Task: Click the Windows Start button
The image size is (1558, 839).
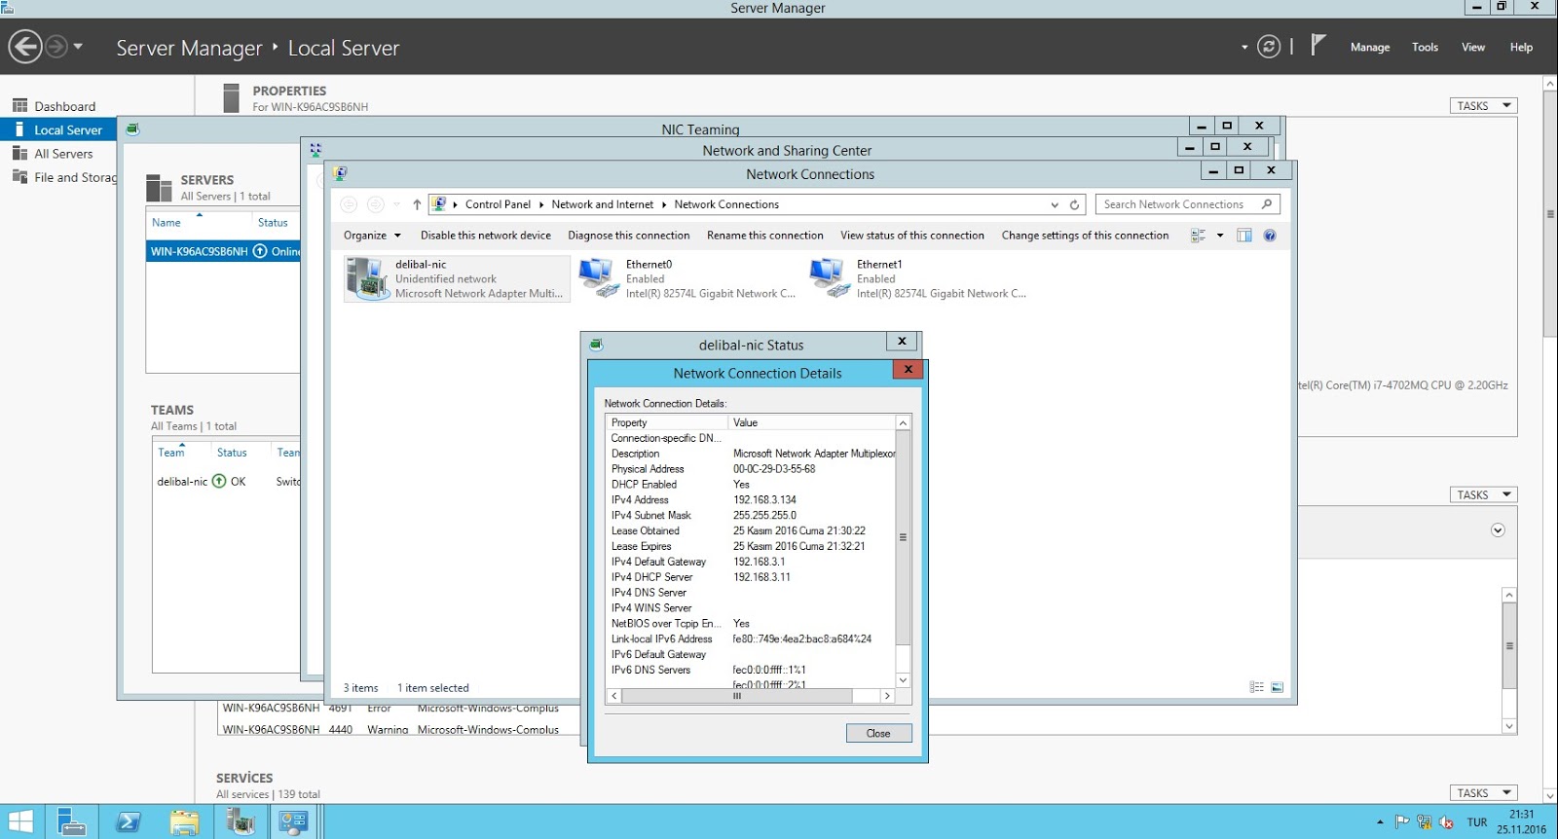Action: pos(20,822)
